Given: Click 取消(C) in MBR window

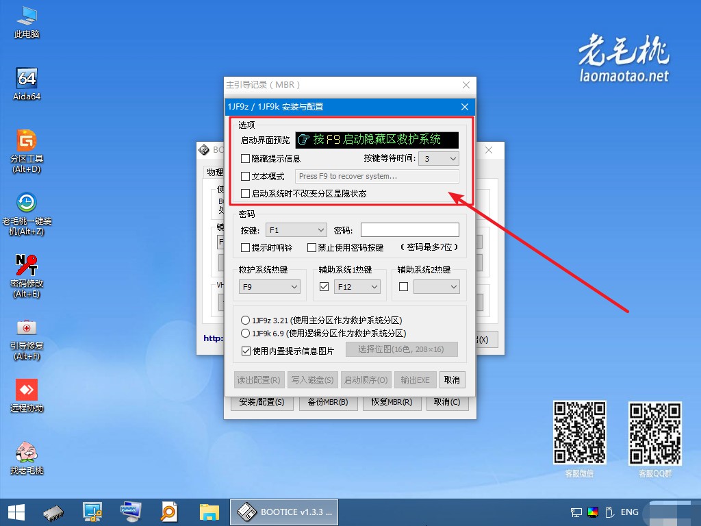Looking at the screenshot, I should 447,402.
